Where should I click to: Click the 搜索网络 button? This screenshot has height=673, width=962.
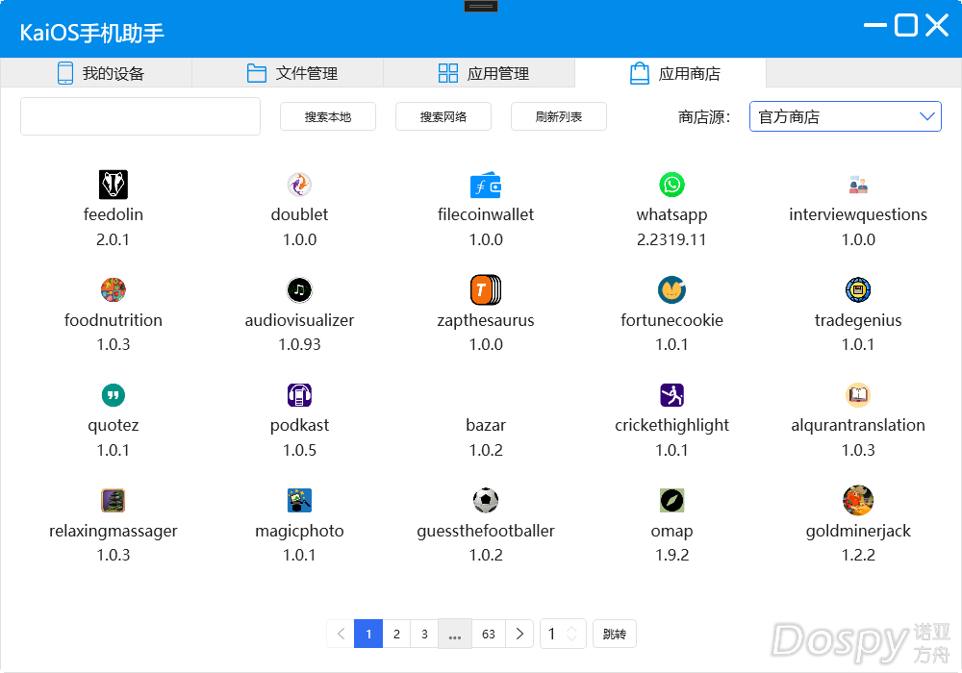coord(443,116)
